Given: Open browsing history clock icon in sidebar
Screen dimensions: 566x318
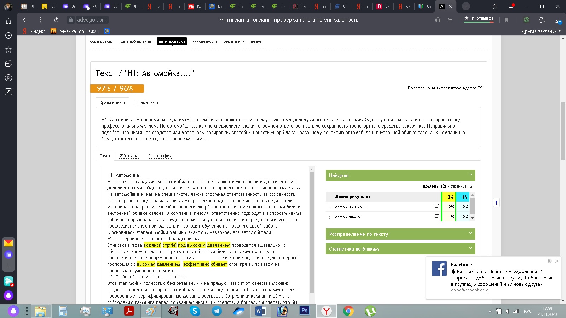Looking at the screenshot, I should [8, 35].
